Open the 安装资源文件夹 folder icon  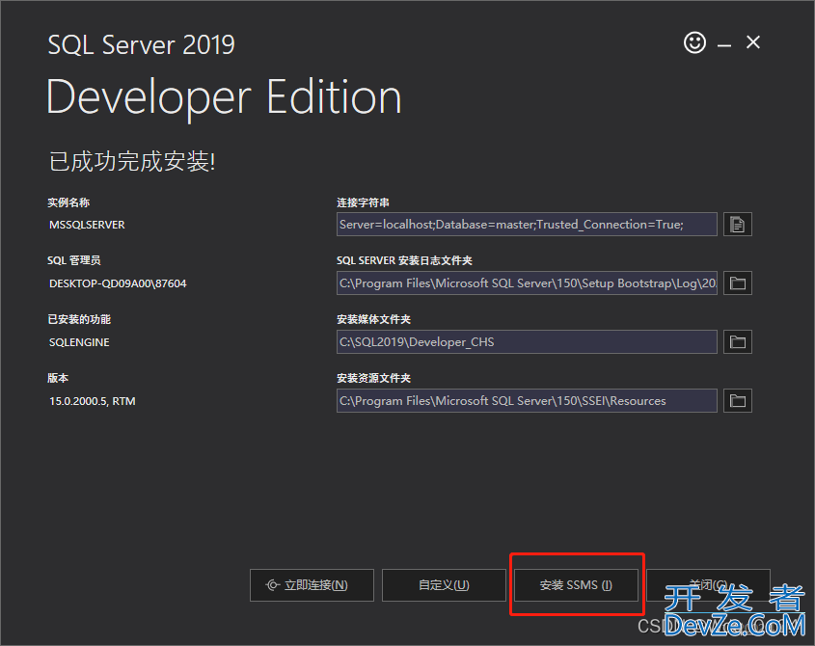[x=737, y=401]
